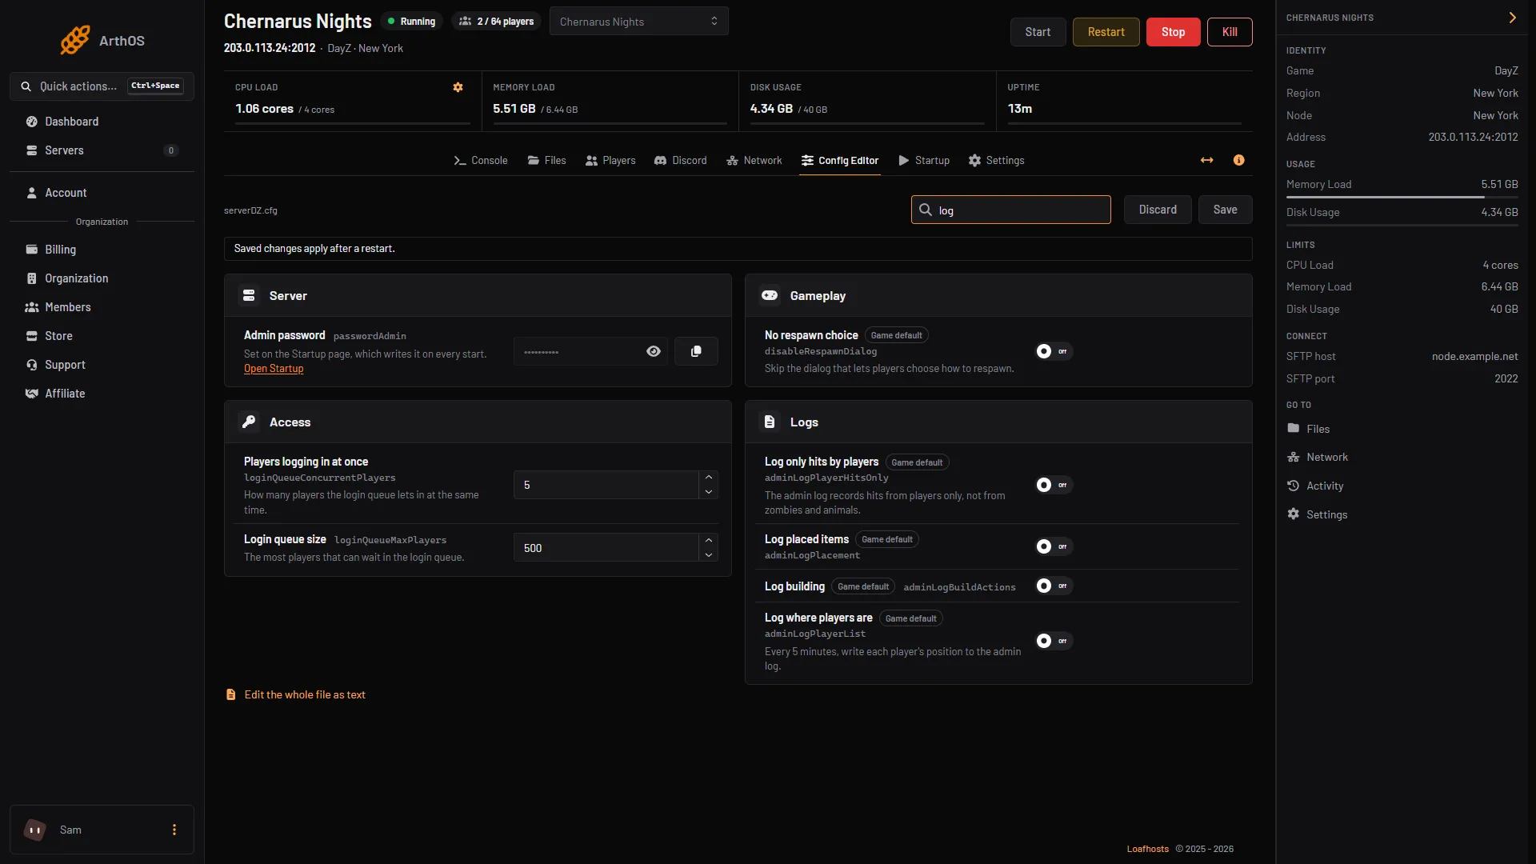The width and height of the screenshot is (1536, 864).
Task: Save the config changes
Action: [1225, 210]
